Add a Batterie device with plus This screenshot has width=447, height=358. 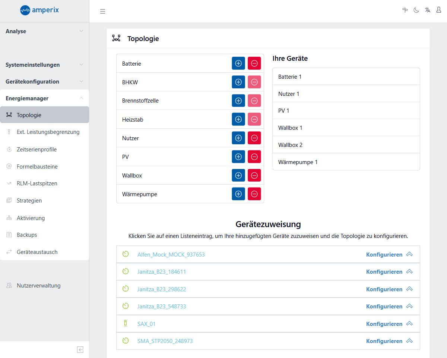[x=238, y=63]
